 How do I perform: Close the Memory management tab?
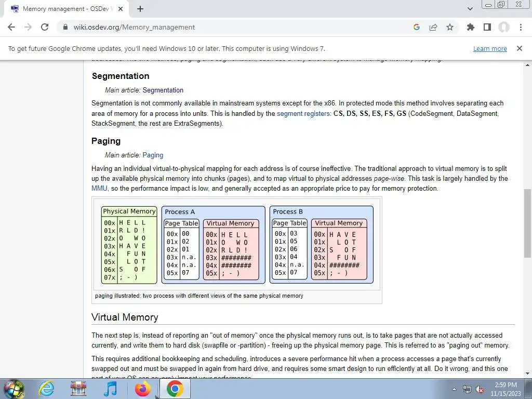click(121, 9)
